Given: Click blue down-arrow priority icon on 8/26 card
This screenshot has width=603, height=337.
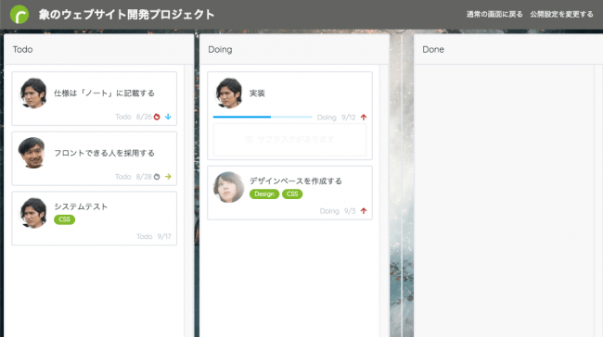Looking at the screenshot, I should 168,117.
